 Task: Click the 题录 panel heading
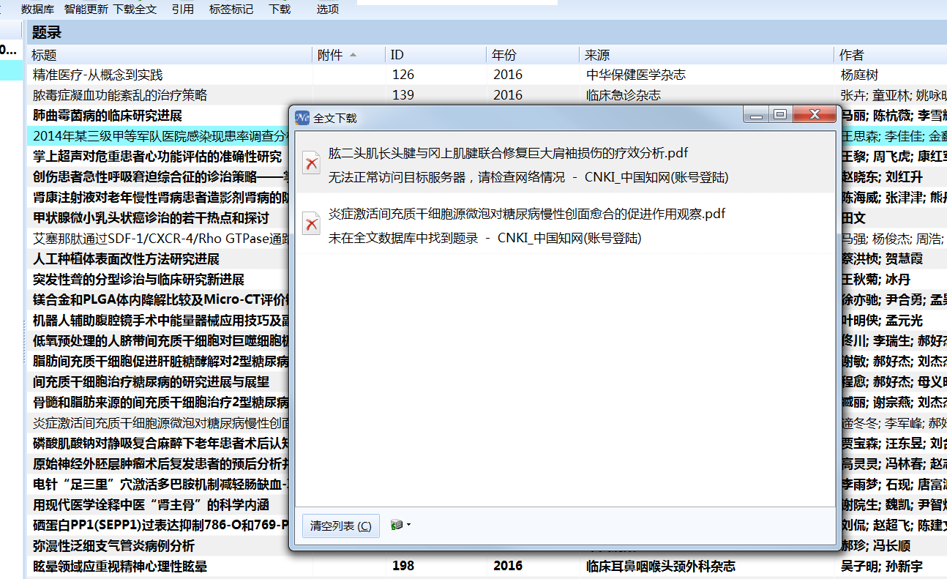click(47, 33)
